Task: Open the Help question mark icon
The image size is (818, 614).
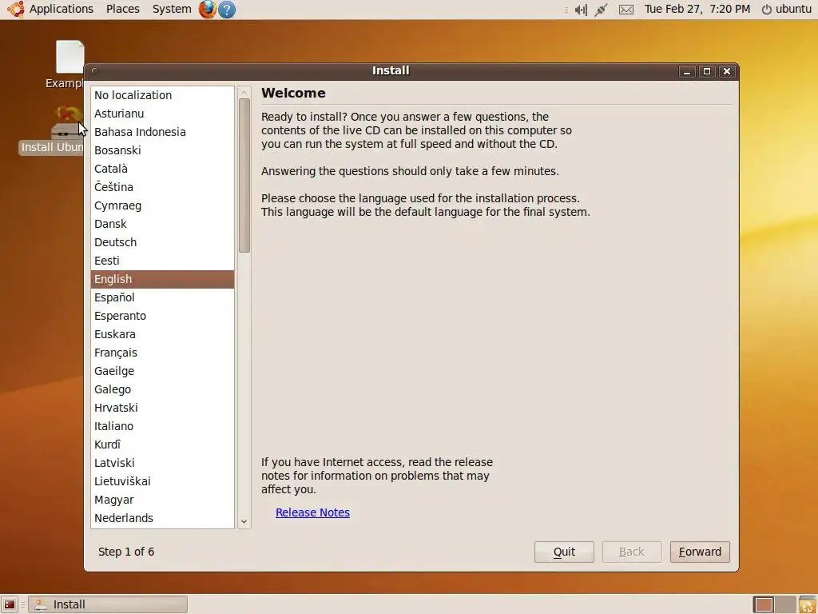Action: point(226,10)
